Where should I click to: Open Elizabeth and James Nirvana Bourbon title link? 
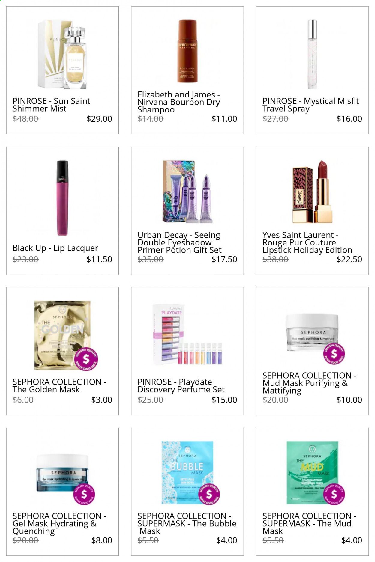point(179,102)
